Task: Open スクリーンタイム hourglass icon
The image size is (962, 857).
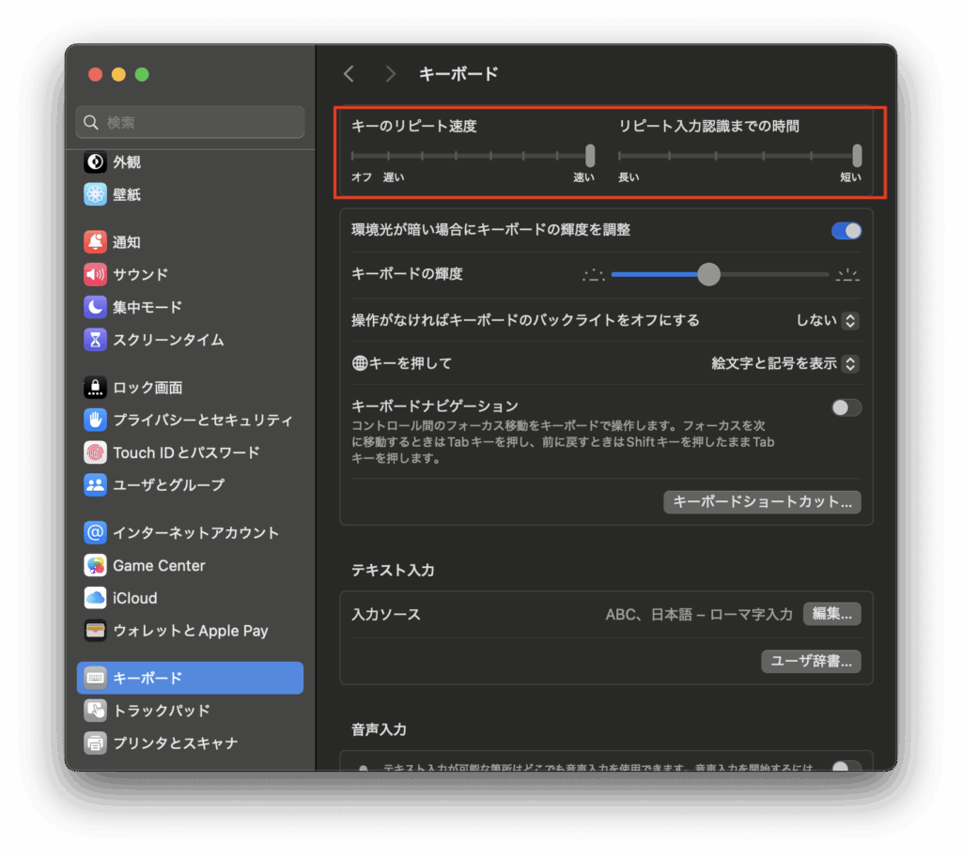Action: point(95,340)
